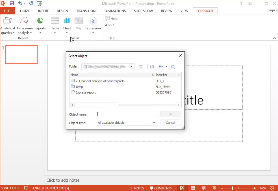The width and height of the screenshot is (278, 191).
Task: Close the Select object dialog
Action: point(180,56)
